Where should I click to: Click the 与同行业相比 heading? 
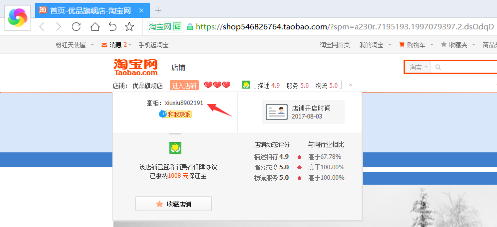click(326, 144)
